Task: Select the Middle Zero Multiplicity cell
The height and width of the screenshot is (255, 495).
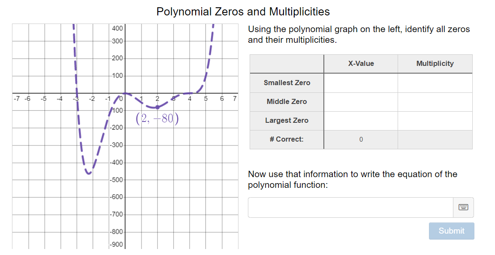Action: (435, 101)
